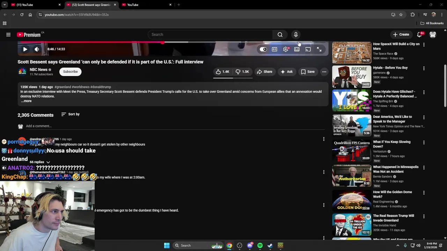Open options for the emergency dumbest comment
Screen dimensions: 447x251
coord(324,205)
